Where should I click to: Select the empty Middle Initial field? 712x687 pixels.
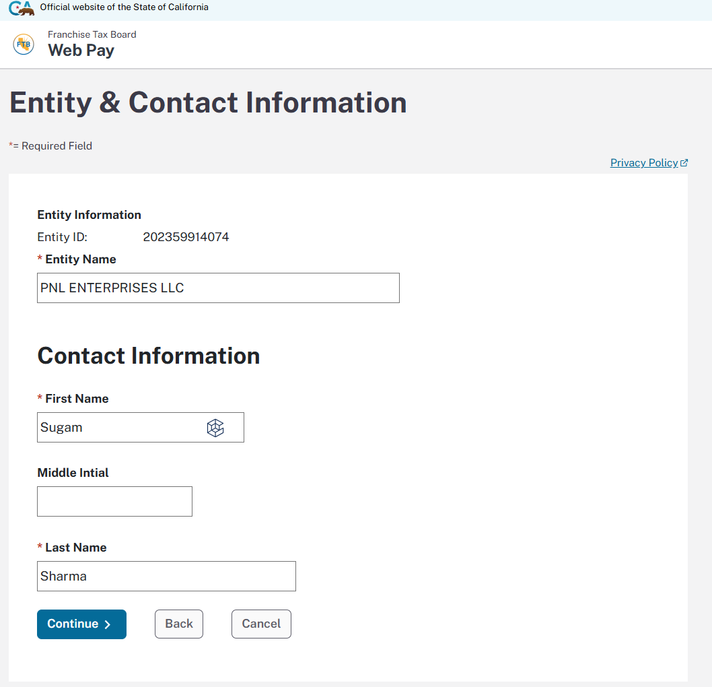[x=114, y=502]
